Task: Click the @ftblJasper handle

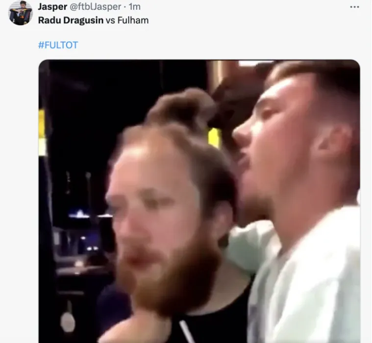Action: click(95, 6)
